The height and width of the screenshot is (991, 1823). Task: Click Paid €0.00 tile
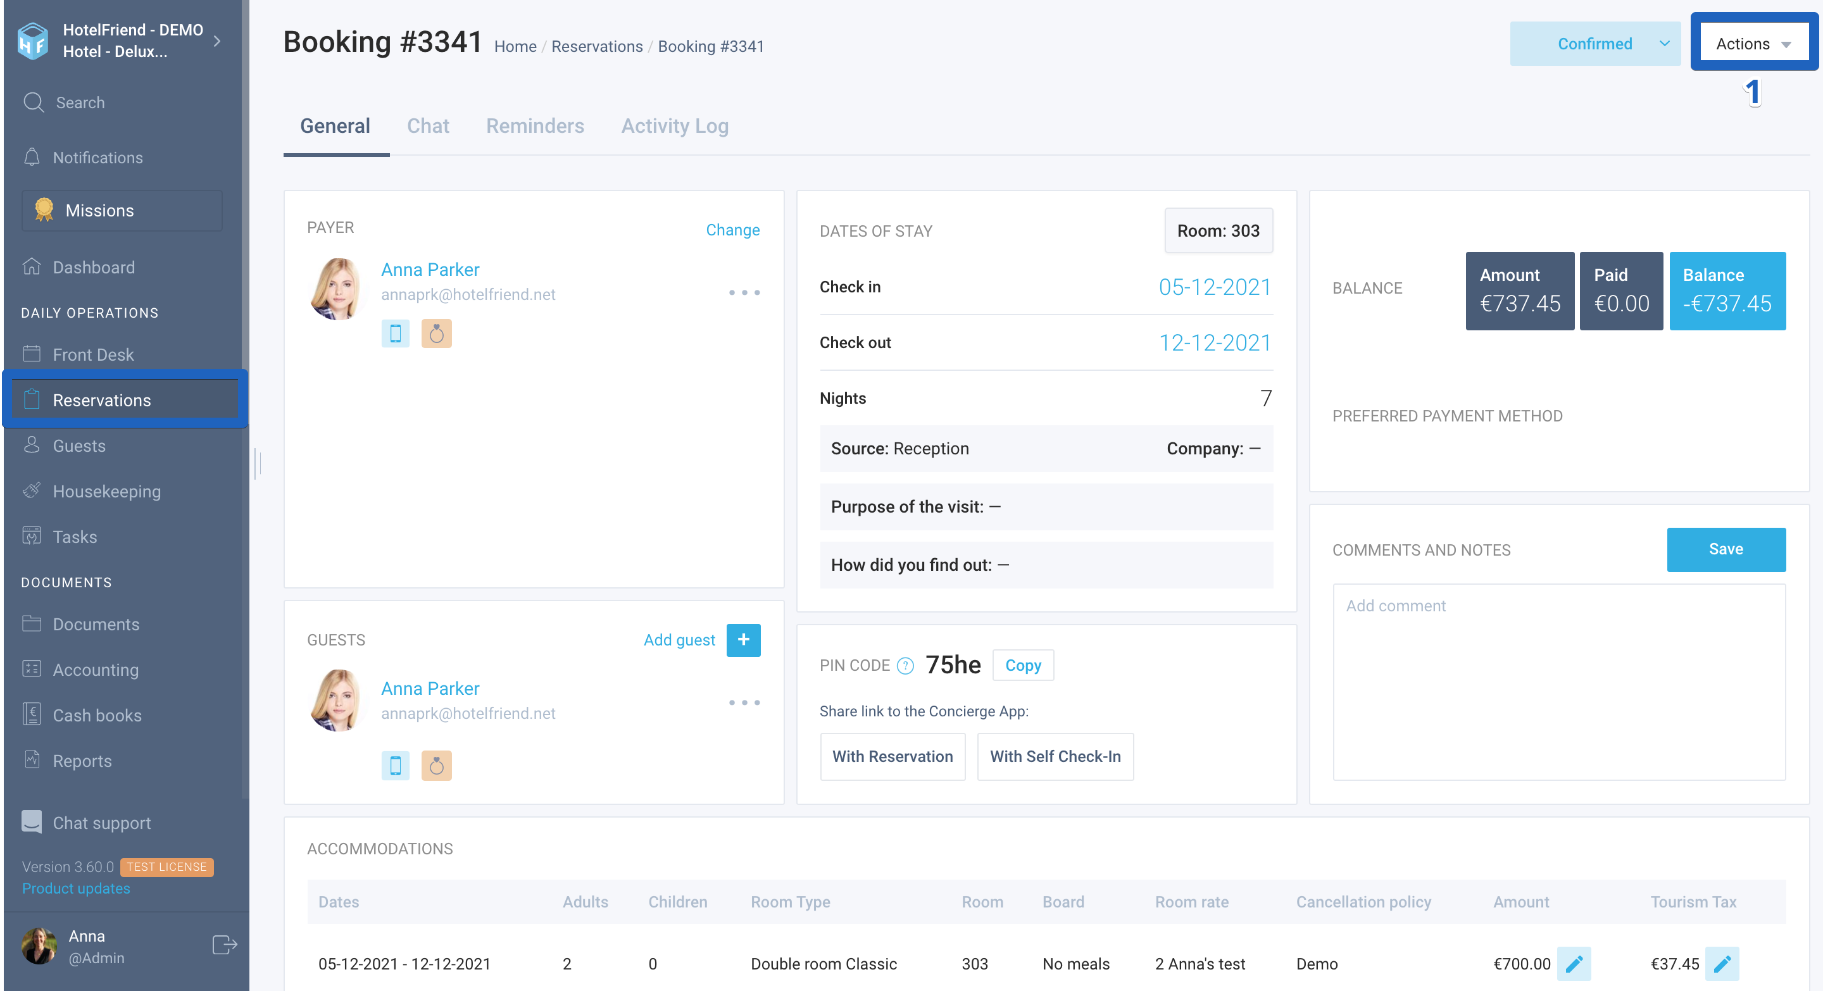(1621, 290)
